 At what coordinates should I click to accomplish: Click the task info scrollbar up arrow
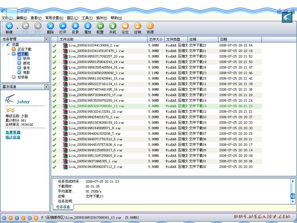click(293, 181)
